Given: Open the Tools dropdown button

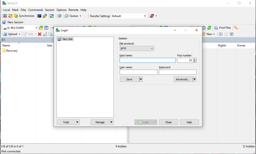Looking at the screenshot, I should (x=68, y=122).
